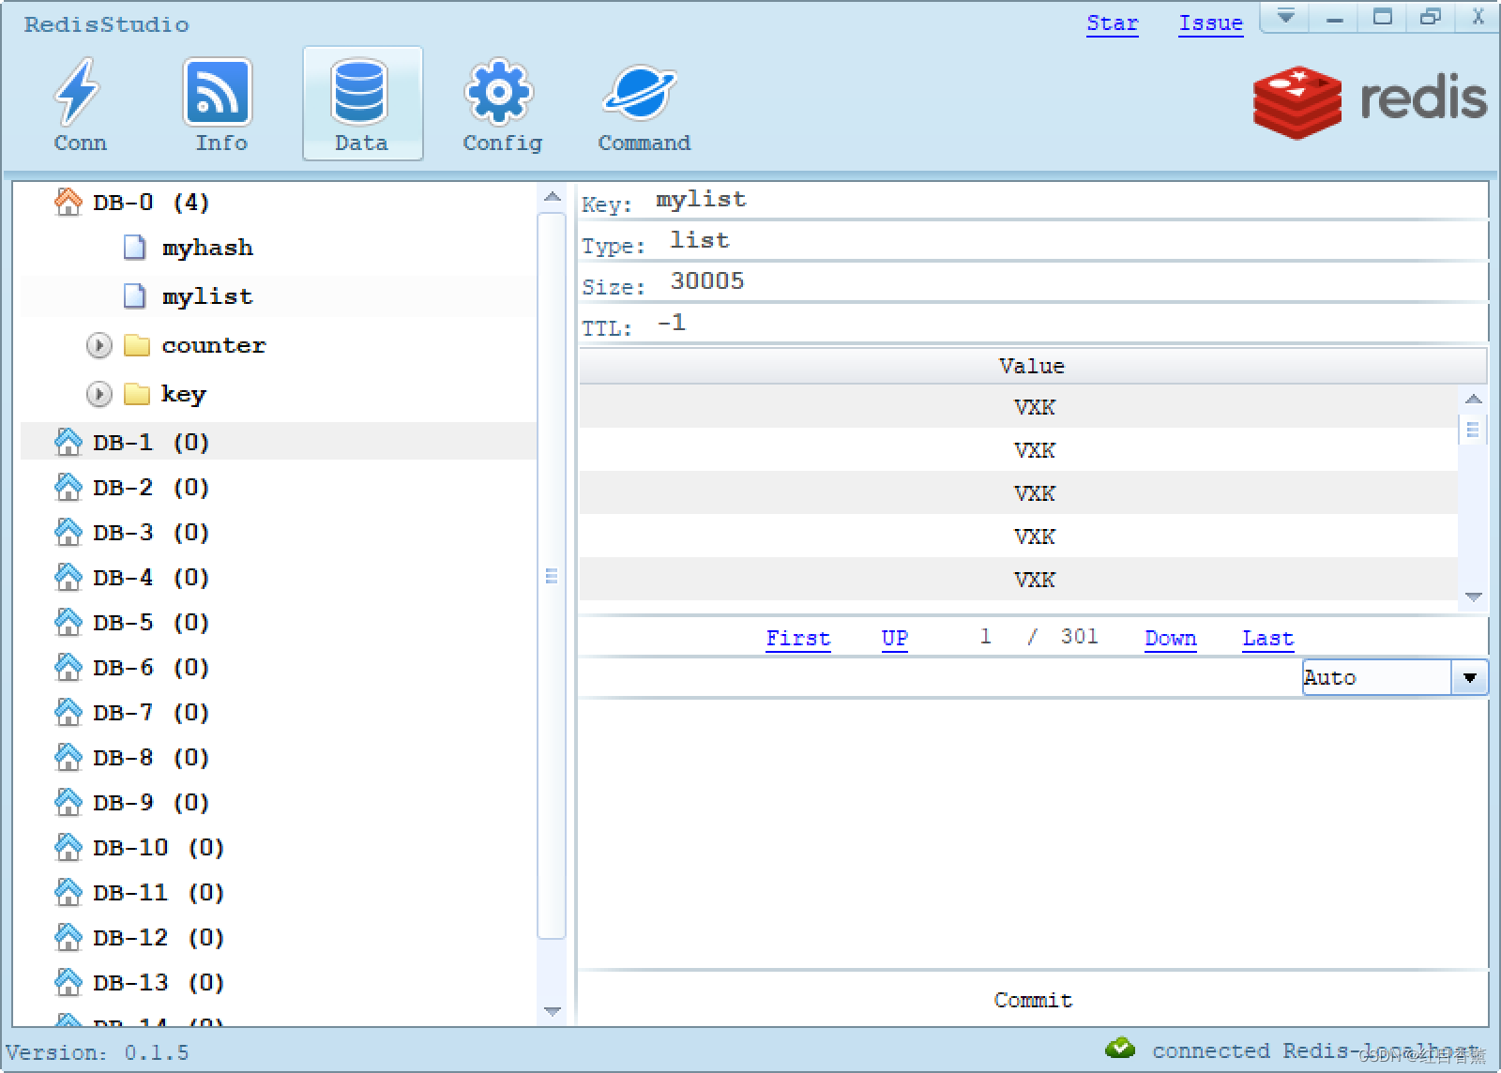Screen dimensions: 1501x1073
Task: Select the mylist key in the tree
Action: pyautogui.click(x=206, y=295)
